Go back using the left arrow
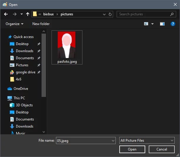 click(x=6, y=14)
